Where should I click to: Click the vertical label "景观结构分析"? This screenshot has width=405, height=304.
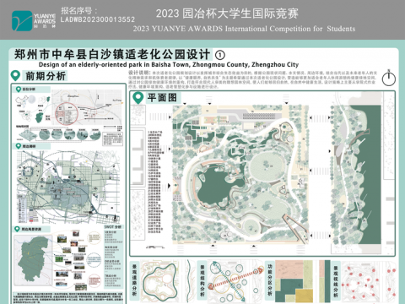coord(202,280)
